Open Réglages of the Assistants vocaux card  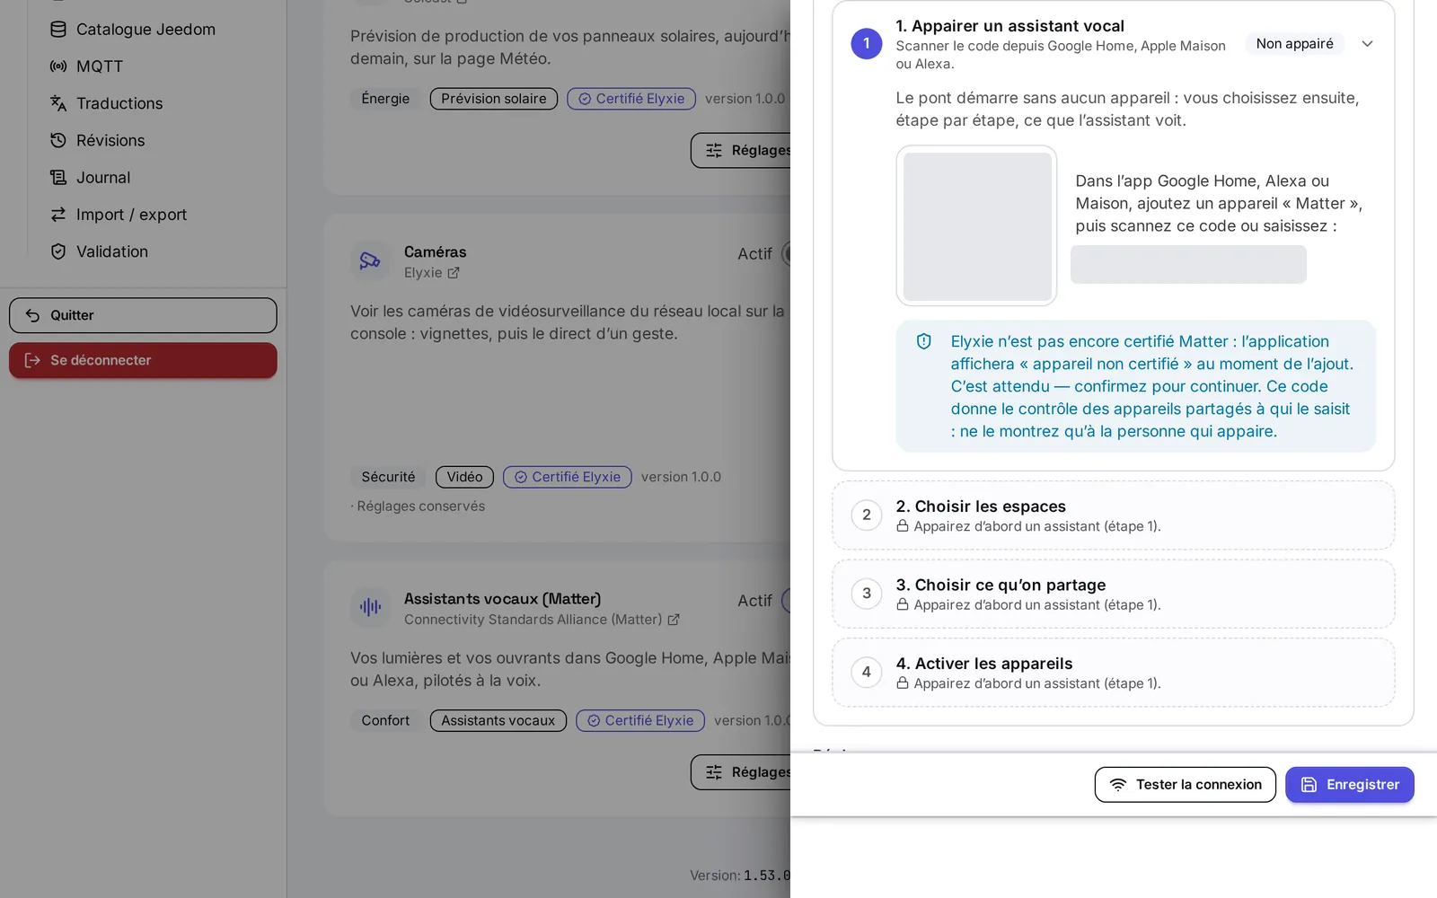point(741,772)
